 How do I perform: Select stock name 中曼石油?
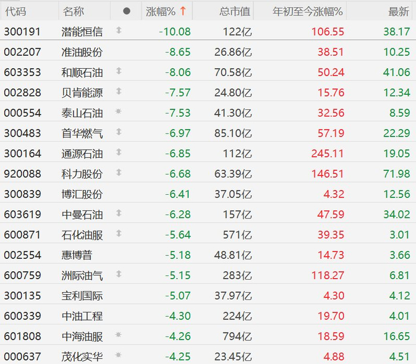pyautogui.click(x=82, y=214)
